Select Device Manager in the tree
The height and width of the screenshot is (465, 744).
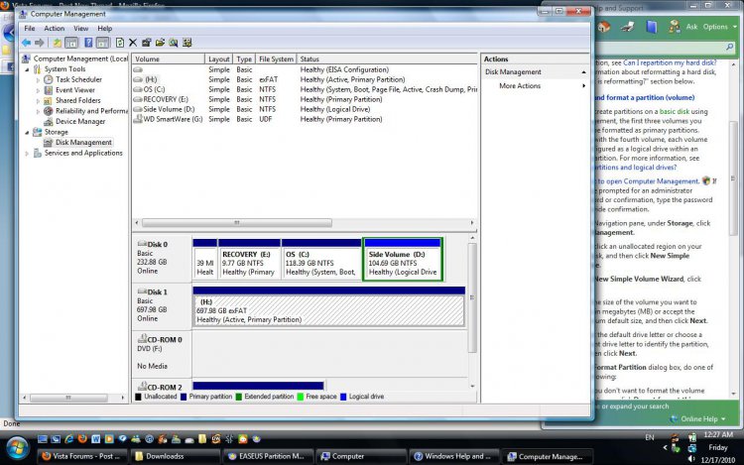(80, 121)
